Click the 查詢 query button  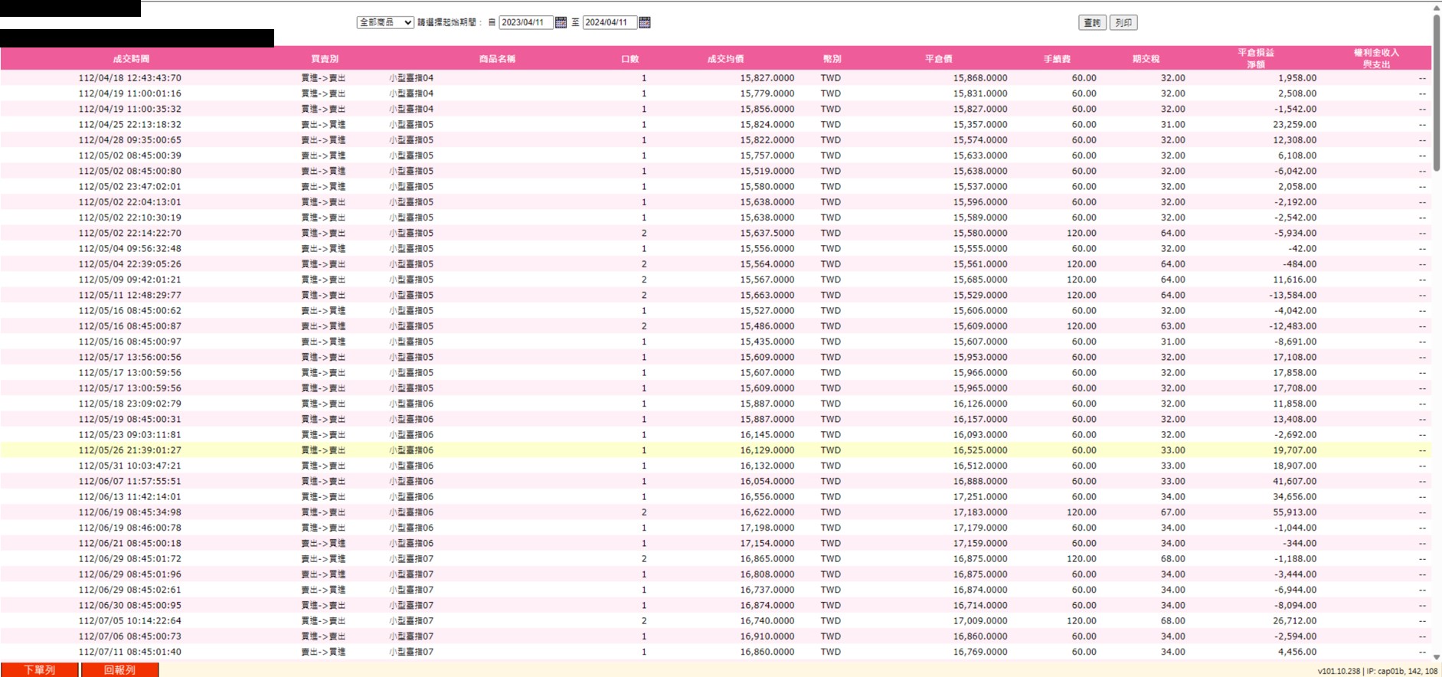click(x=1092, y=23)
